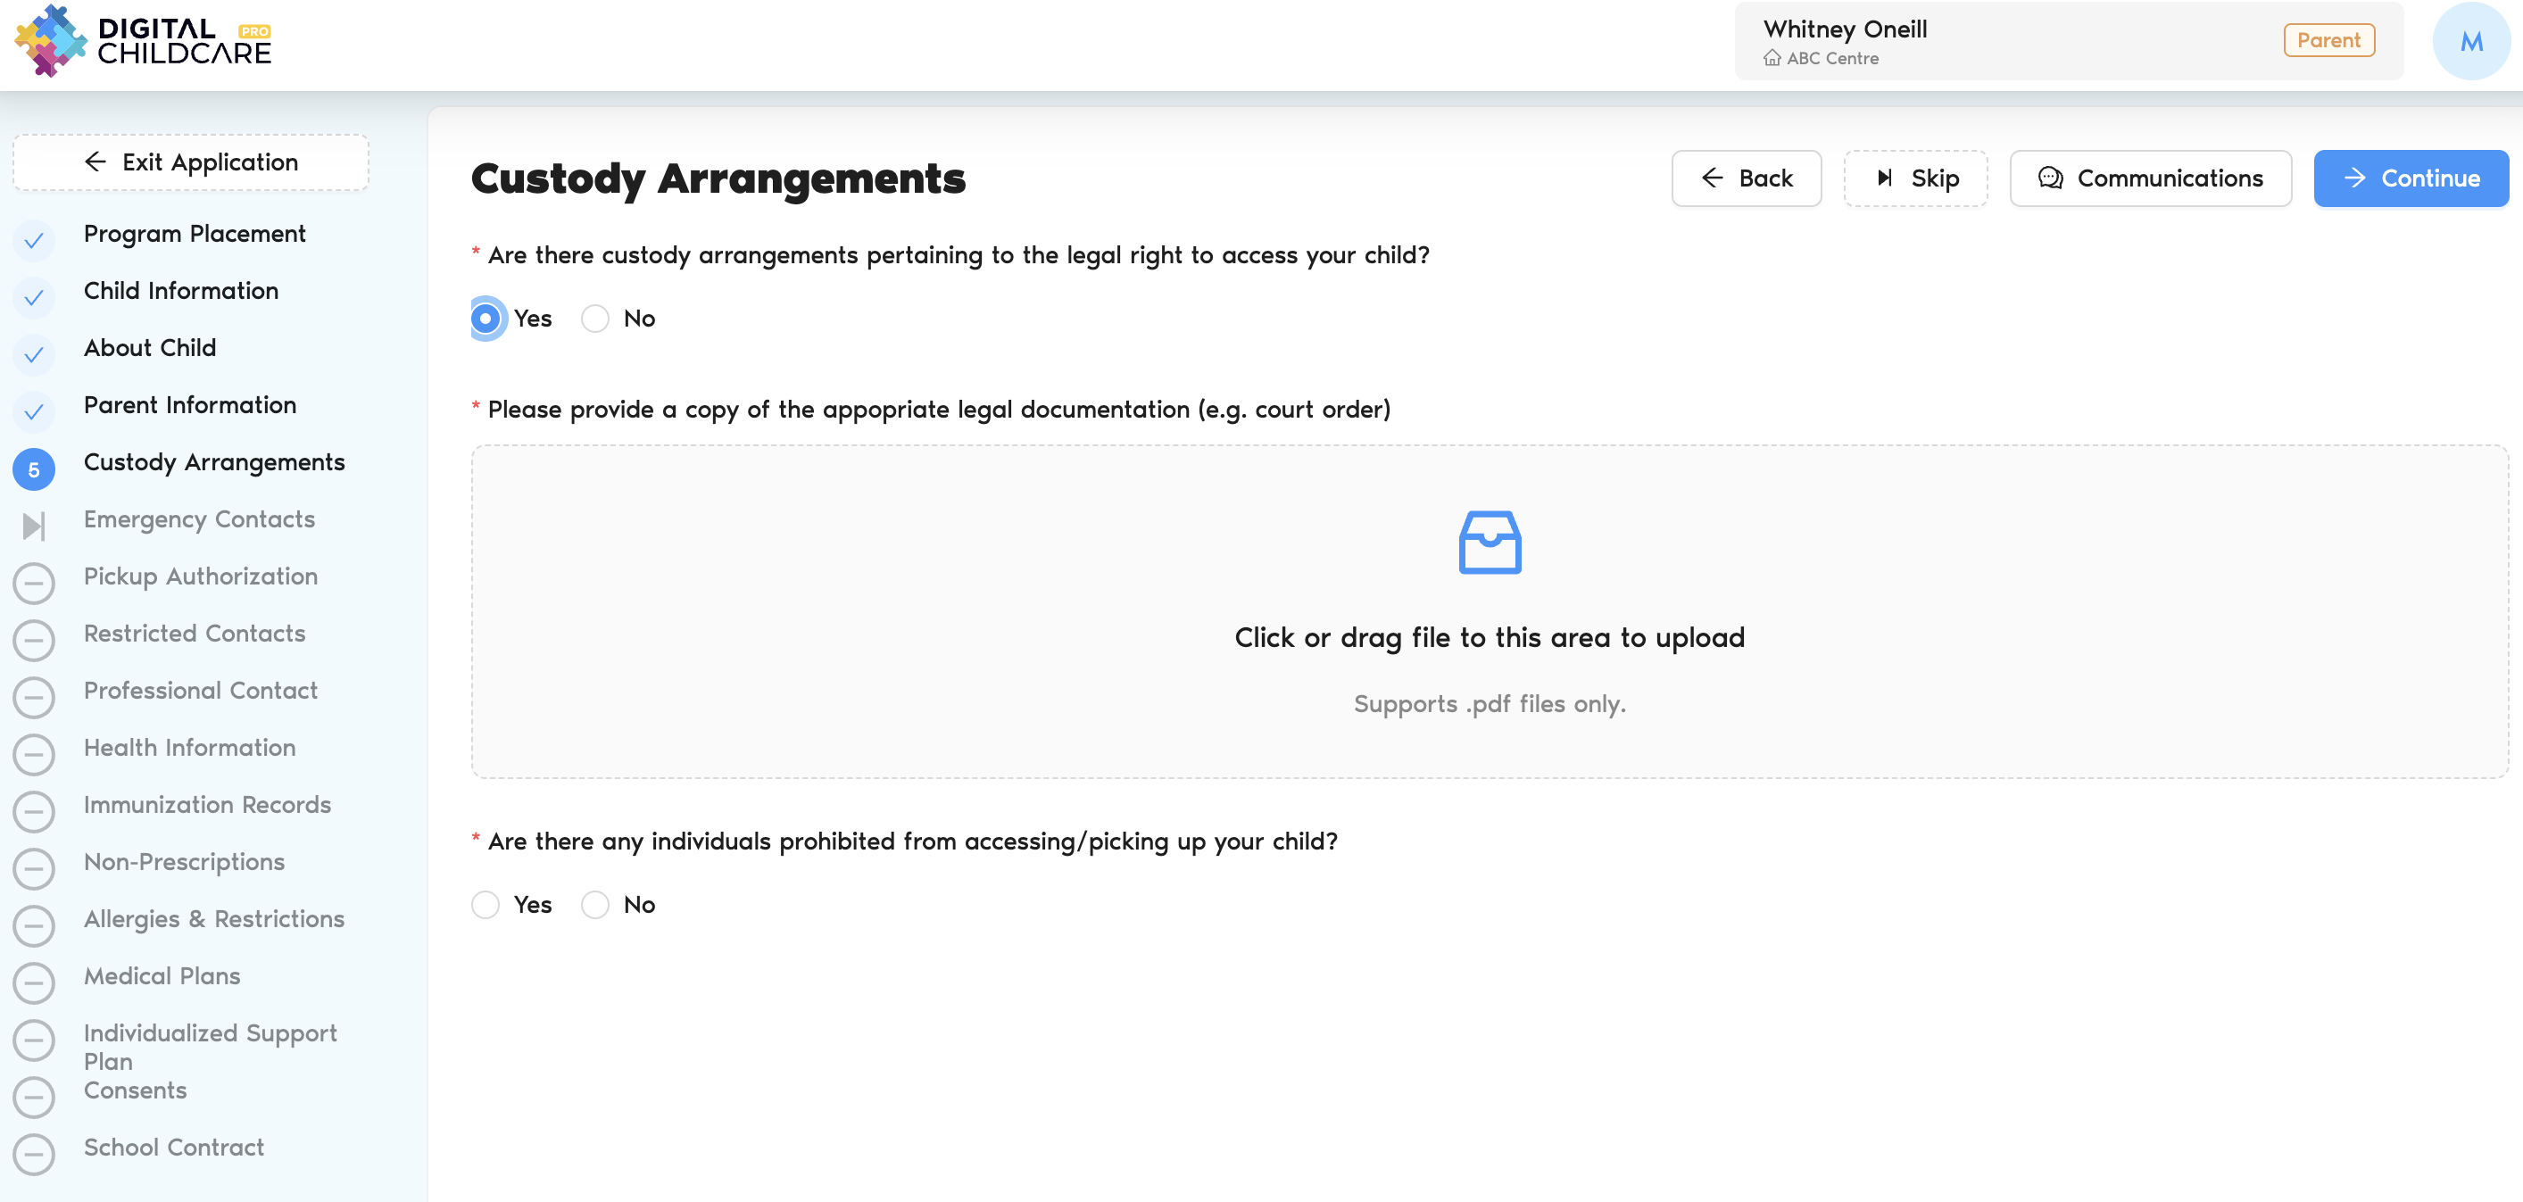2523x1202 pixels.
Task: Select Yes for custody arrangements
Action: (x=486, y=319)
